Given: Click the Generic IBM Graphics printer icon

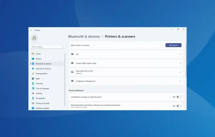Looking at the screenshot, I should [x=72, y=63].
